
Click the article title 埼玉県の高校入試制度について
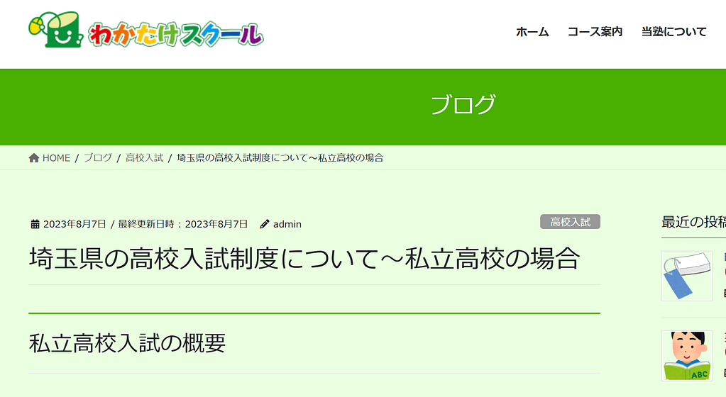click(304, 259)
